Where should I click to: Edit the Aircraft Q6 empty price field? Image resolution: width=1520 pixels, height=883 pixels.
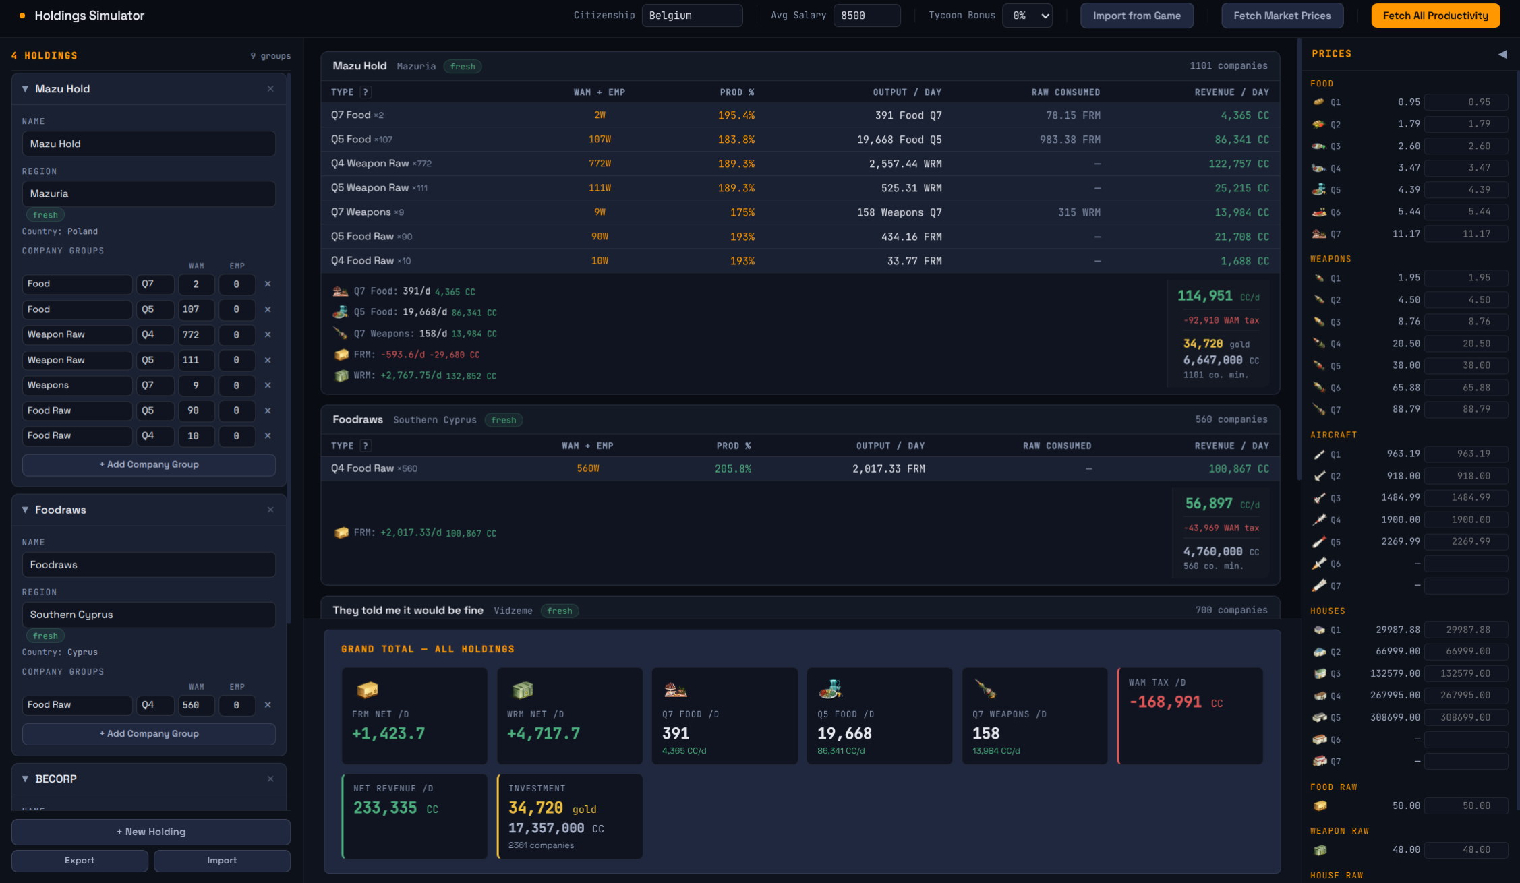[x=1466, y=564]
